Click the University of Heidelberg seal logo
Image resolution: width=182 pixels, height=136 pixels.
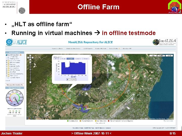pos(22,11)
